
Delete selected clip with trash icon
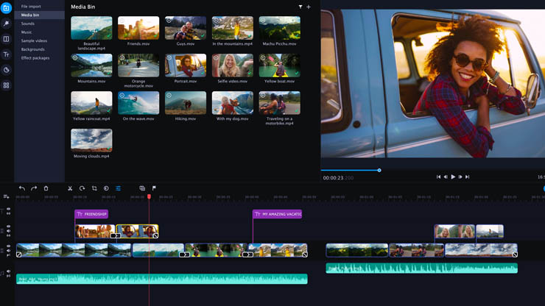click(x=46, y=188)
